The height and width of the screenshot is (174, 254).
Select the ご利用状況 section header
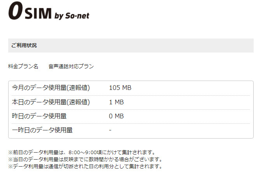[24, 46]
